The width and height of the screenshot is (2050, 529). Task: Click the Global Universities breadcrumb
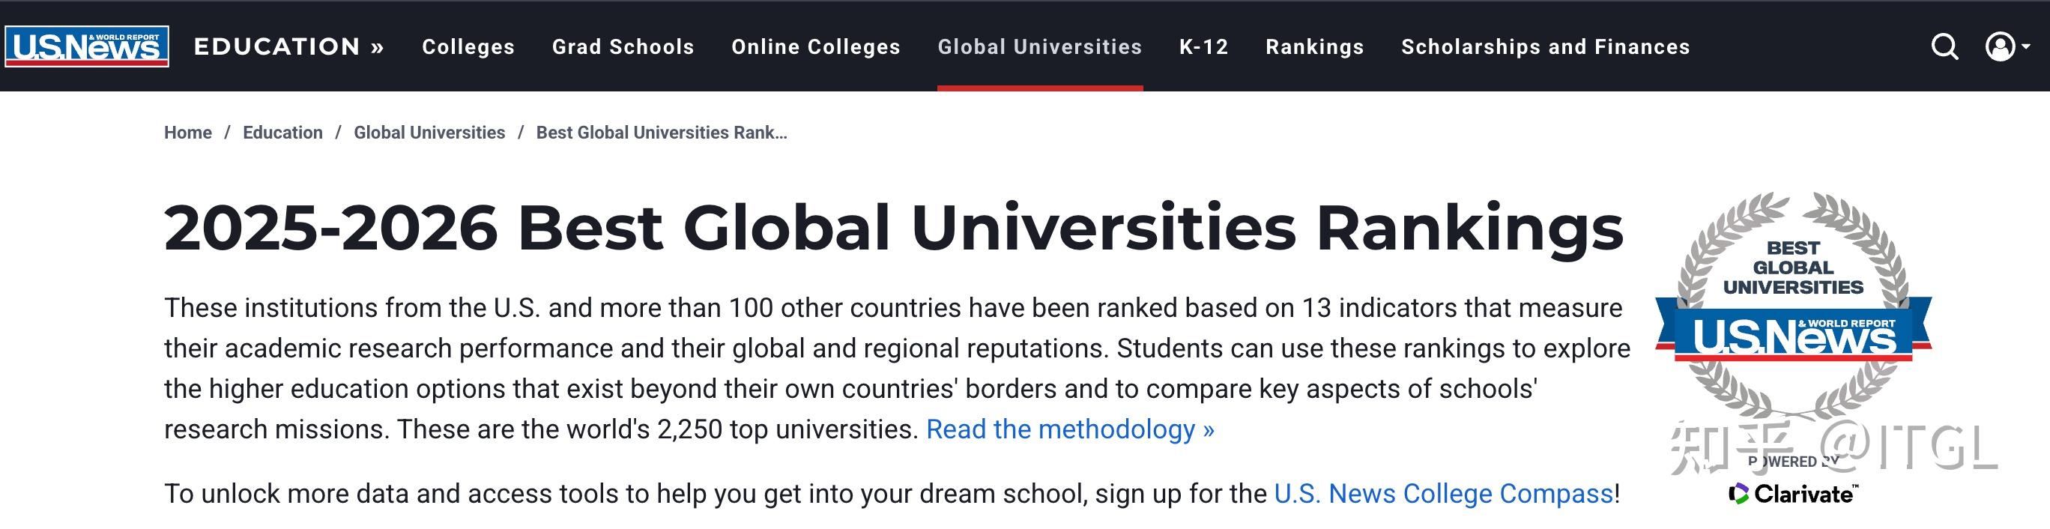428,132
